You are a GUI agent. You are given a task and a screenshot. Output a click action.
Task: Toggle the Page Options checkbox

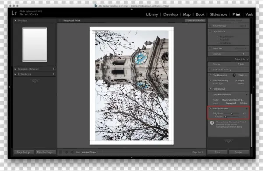[210, 31]
